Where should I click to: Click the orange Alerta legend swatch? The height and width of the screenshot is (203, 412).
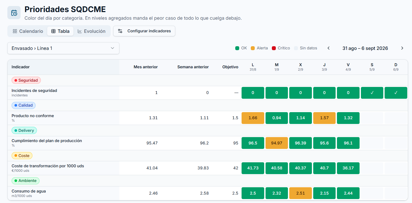point(253,48)
